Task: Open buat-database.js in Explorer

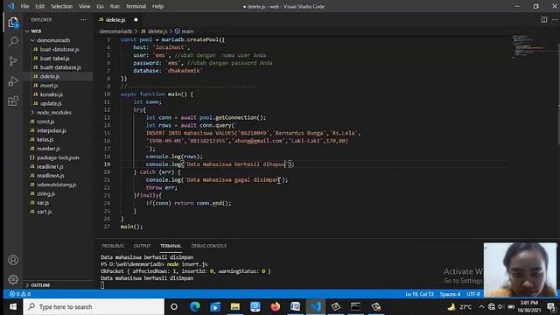Action: 59,49
